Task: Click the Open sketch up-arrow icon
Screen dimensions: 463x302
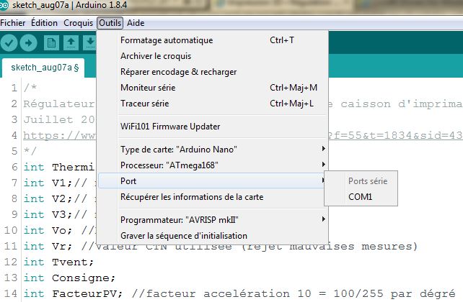Action: tap(71, 43)
